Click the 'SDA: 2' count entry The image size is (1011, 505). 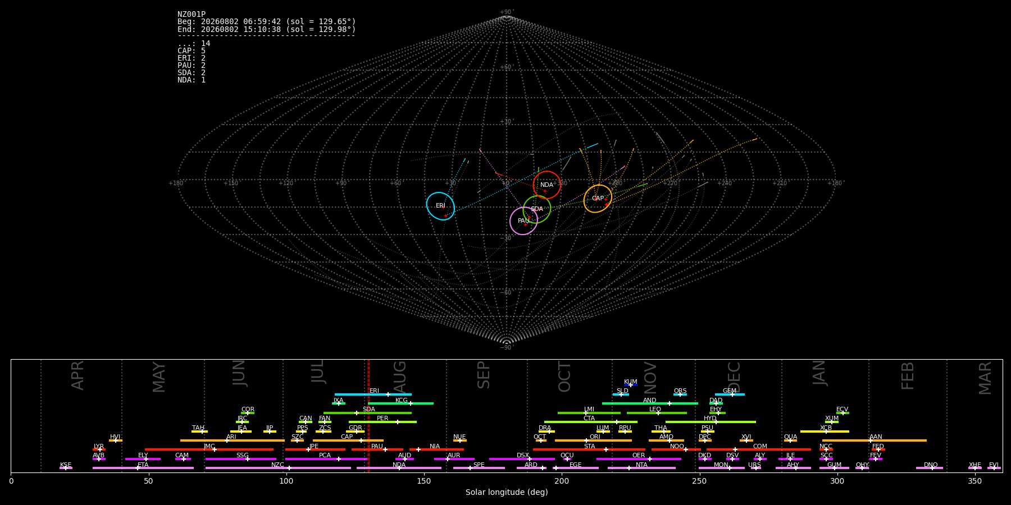pyautogui.click(x=192, y=73)
